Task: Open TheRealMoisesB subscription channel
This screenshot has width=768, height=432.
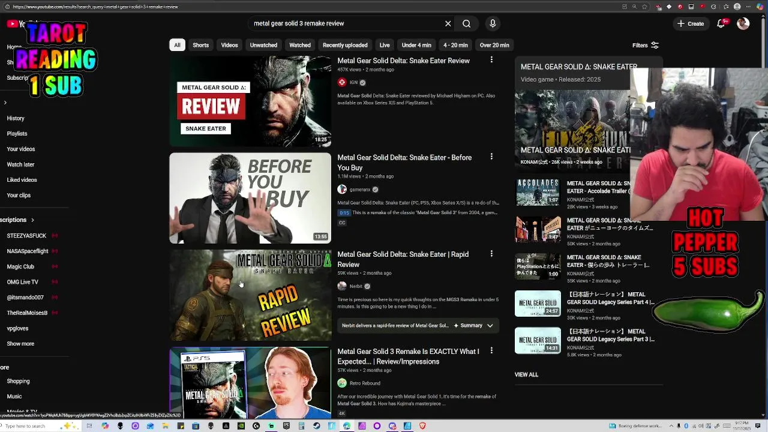Action: 27,313
